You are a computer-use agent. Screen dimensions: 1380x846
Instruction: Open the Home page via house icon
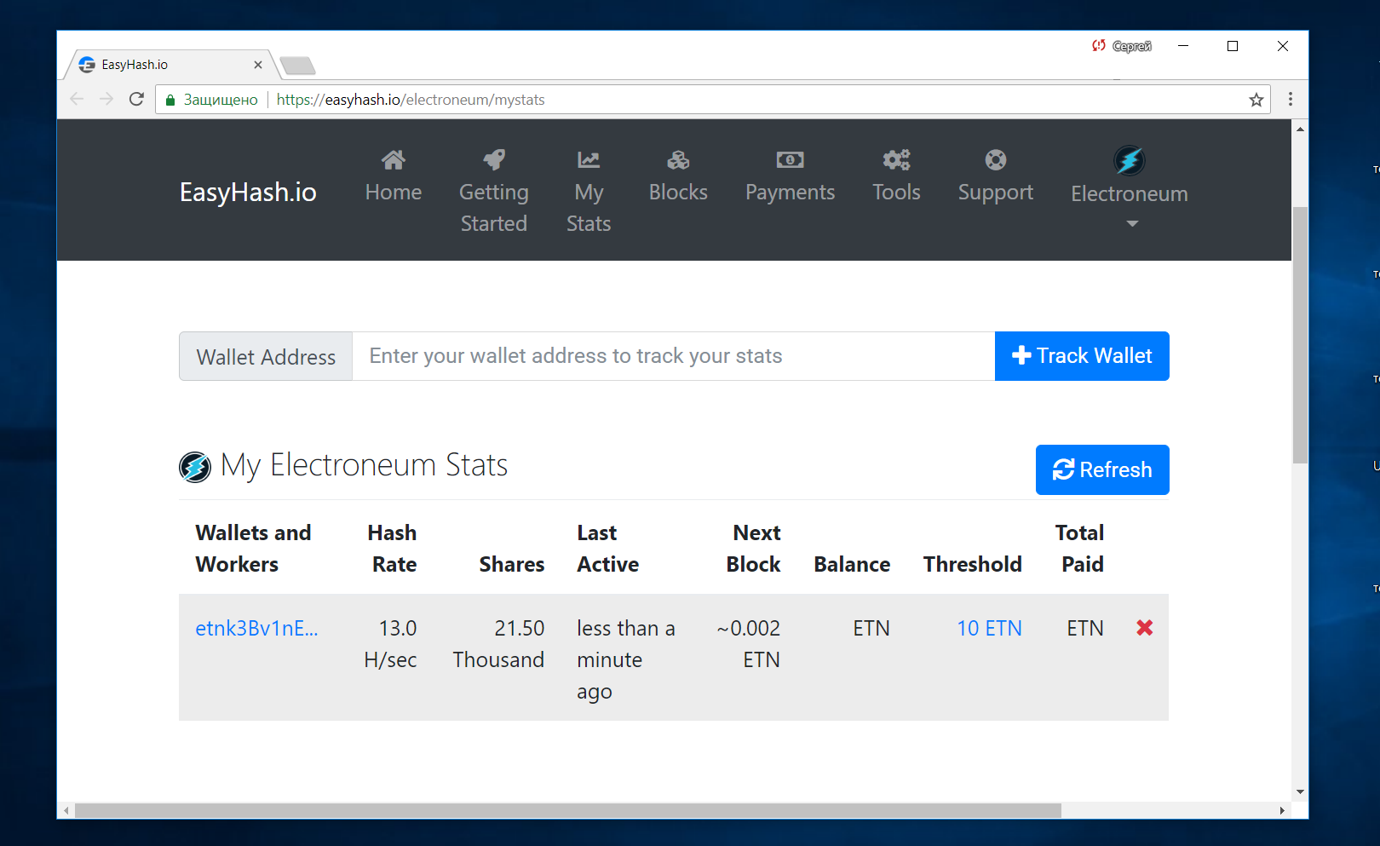tap(393, 159)
